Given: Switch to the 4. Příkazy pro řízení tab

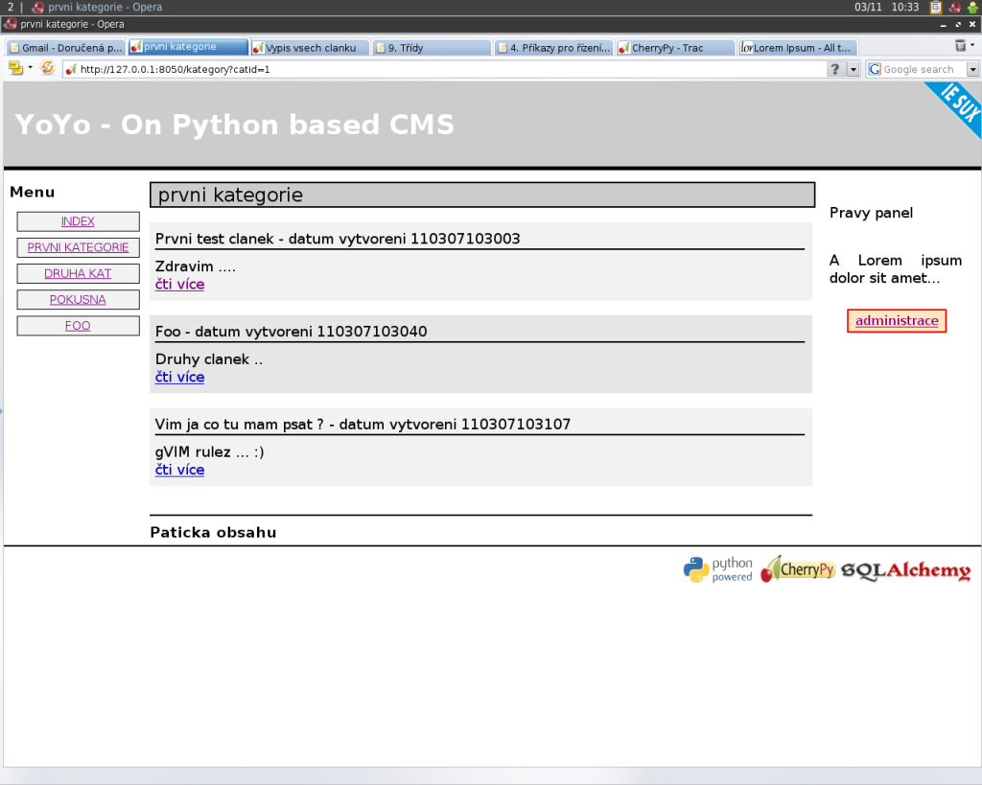Looking at the screenshot, I should 553,48.
